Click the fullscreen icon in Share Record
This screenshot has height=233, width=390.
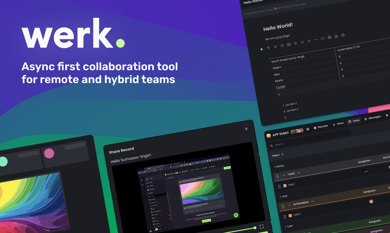262,227
